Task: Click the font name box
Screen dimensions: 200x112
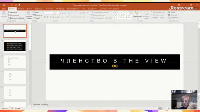Action: click(x=49, y=13)
